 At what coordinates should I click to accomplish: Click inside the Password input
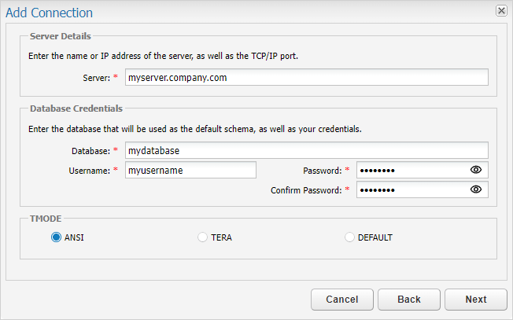click(411, 170)
